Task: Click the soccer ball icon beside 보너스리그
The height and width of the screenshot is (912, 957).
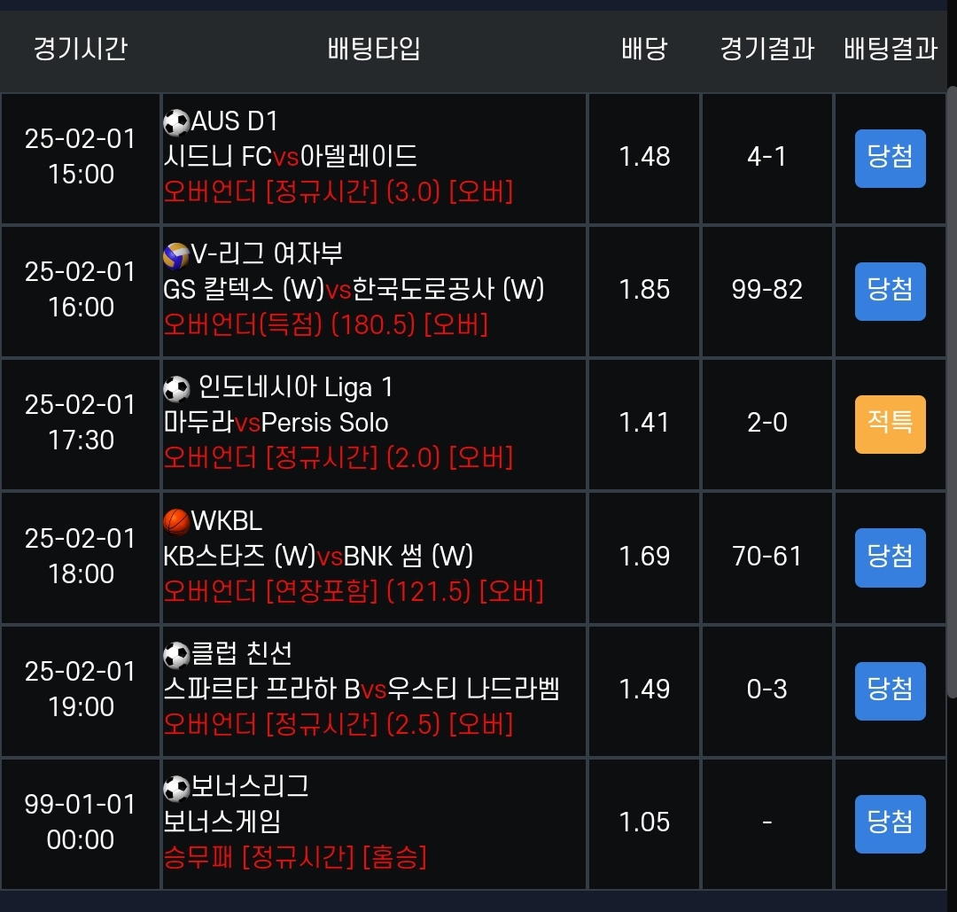Action: (x=177, y=788)
